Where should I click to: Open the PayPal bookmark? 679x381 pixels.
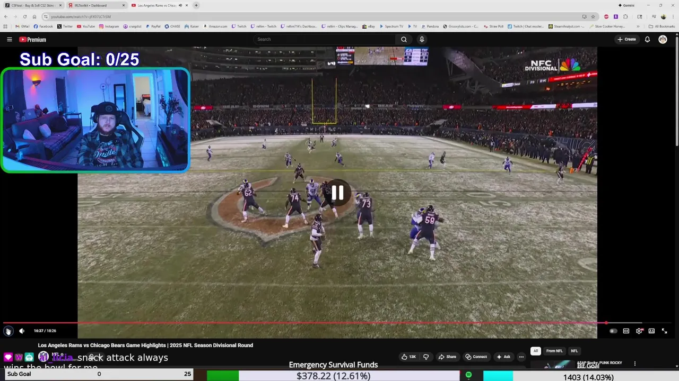coord(153,26)
